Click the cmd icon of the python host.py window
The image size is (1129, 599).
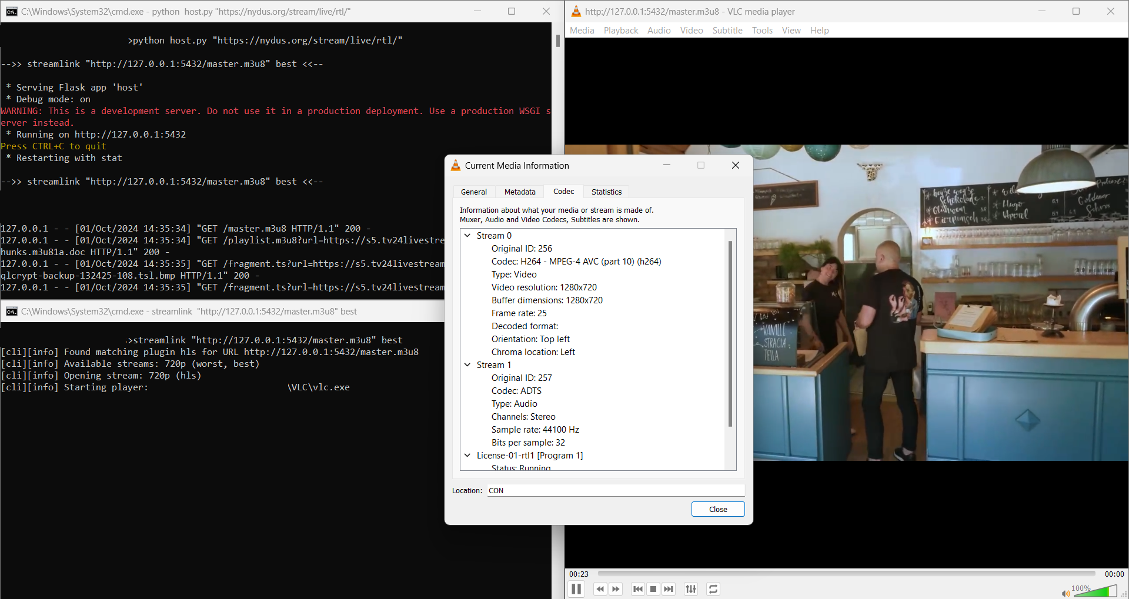12,11
